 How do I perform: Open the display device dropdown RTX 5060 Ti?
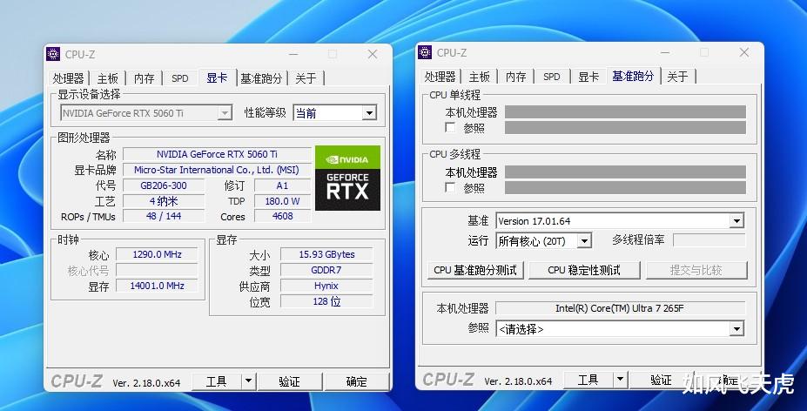click(x=145, y=113)
